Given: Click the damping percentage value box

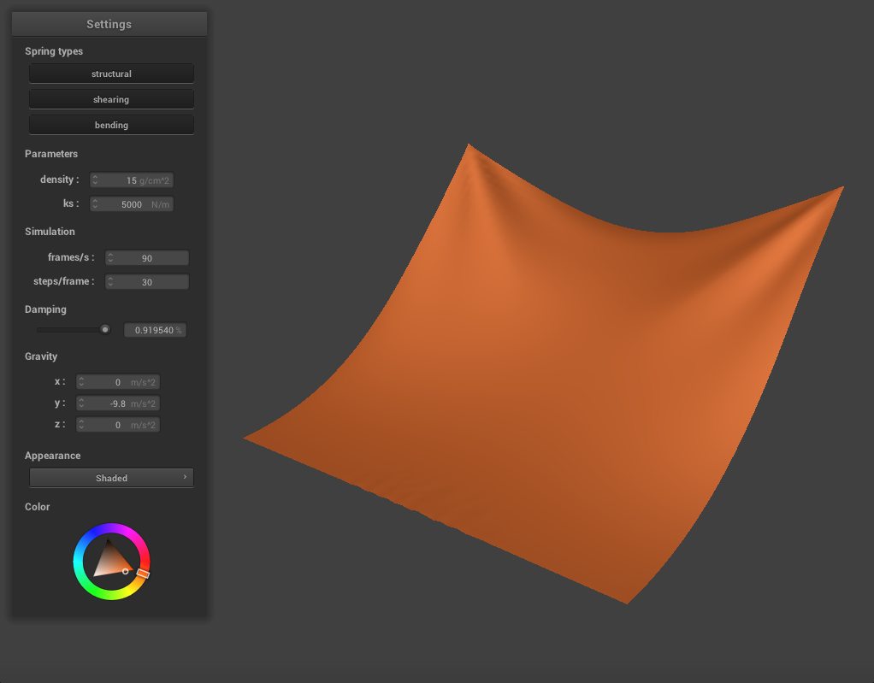Looking at the screenshot, I should pos(155,330).
